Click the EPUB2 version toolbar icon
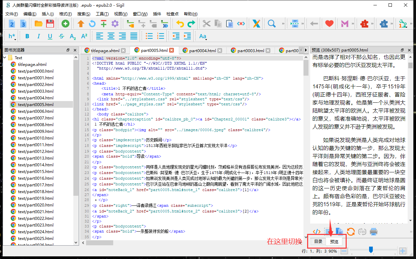 coord(12,24)
